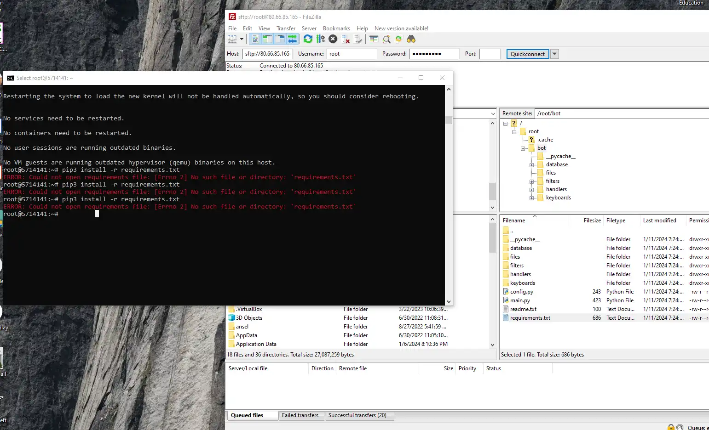Toggle processing of the transfer queue
This screenshot has width=709, height=430.
click(321, 40)
